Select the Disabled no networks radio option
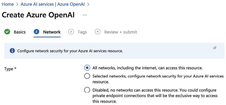The width and height of the screenshot is (226, 105). click(x=87, y=90)
